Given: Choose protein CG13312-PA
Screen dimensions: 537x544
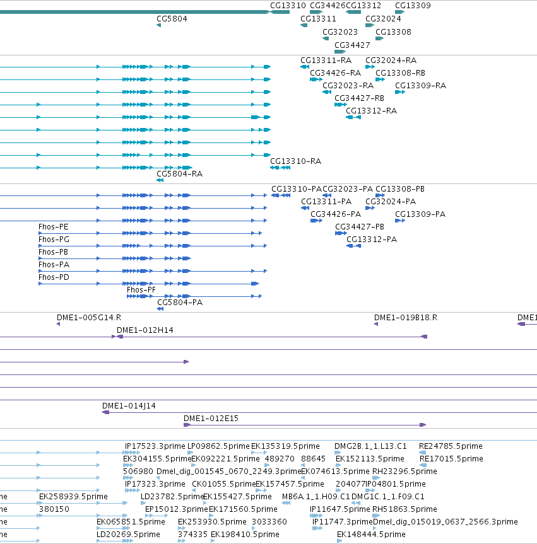Looking at the screenshot, I should click(372, 240).
